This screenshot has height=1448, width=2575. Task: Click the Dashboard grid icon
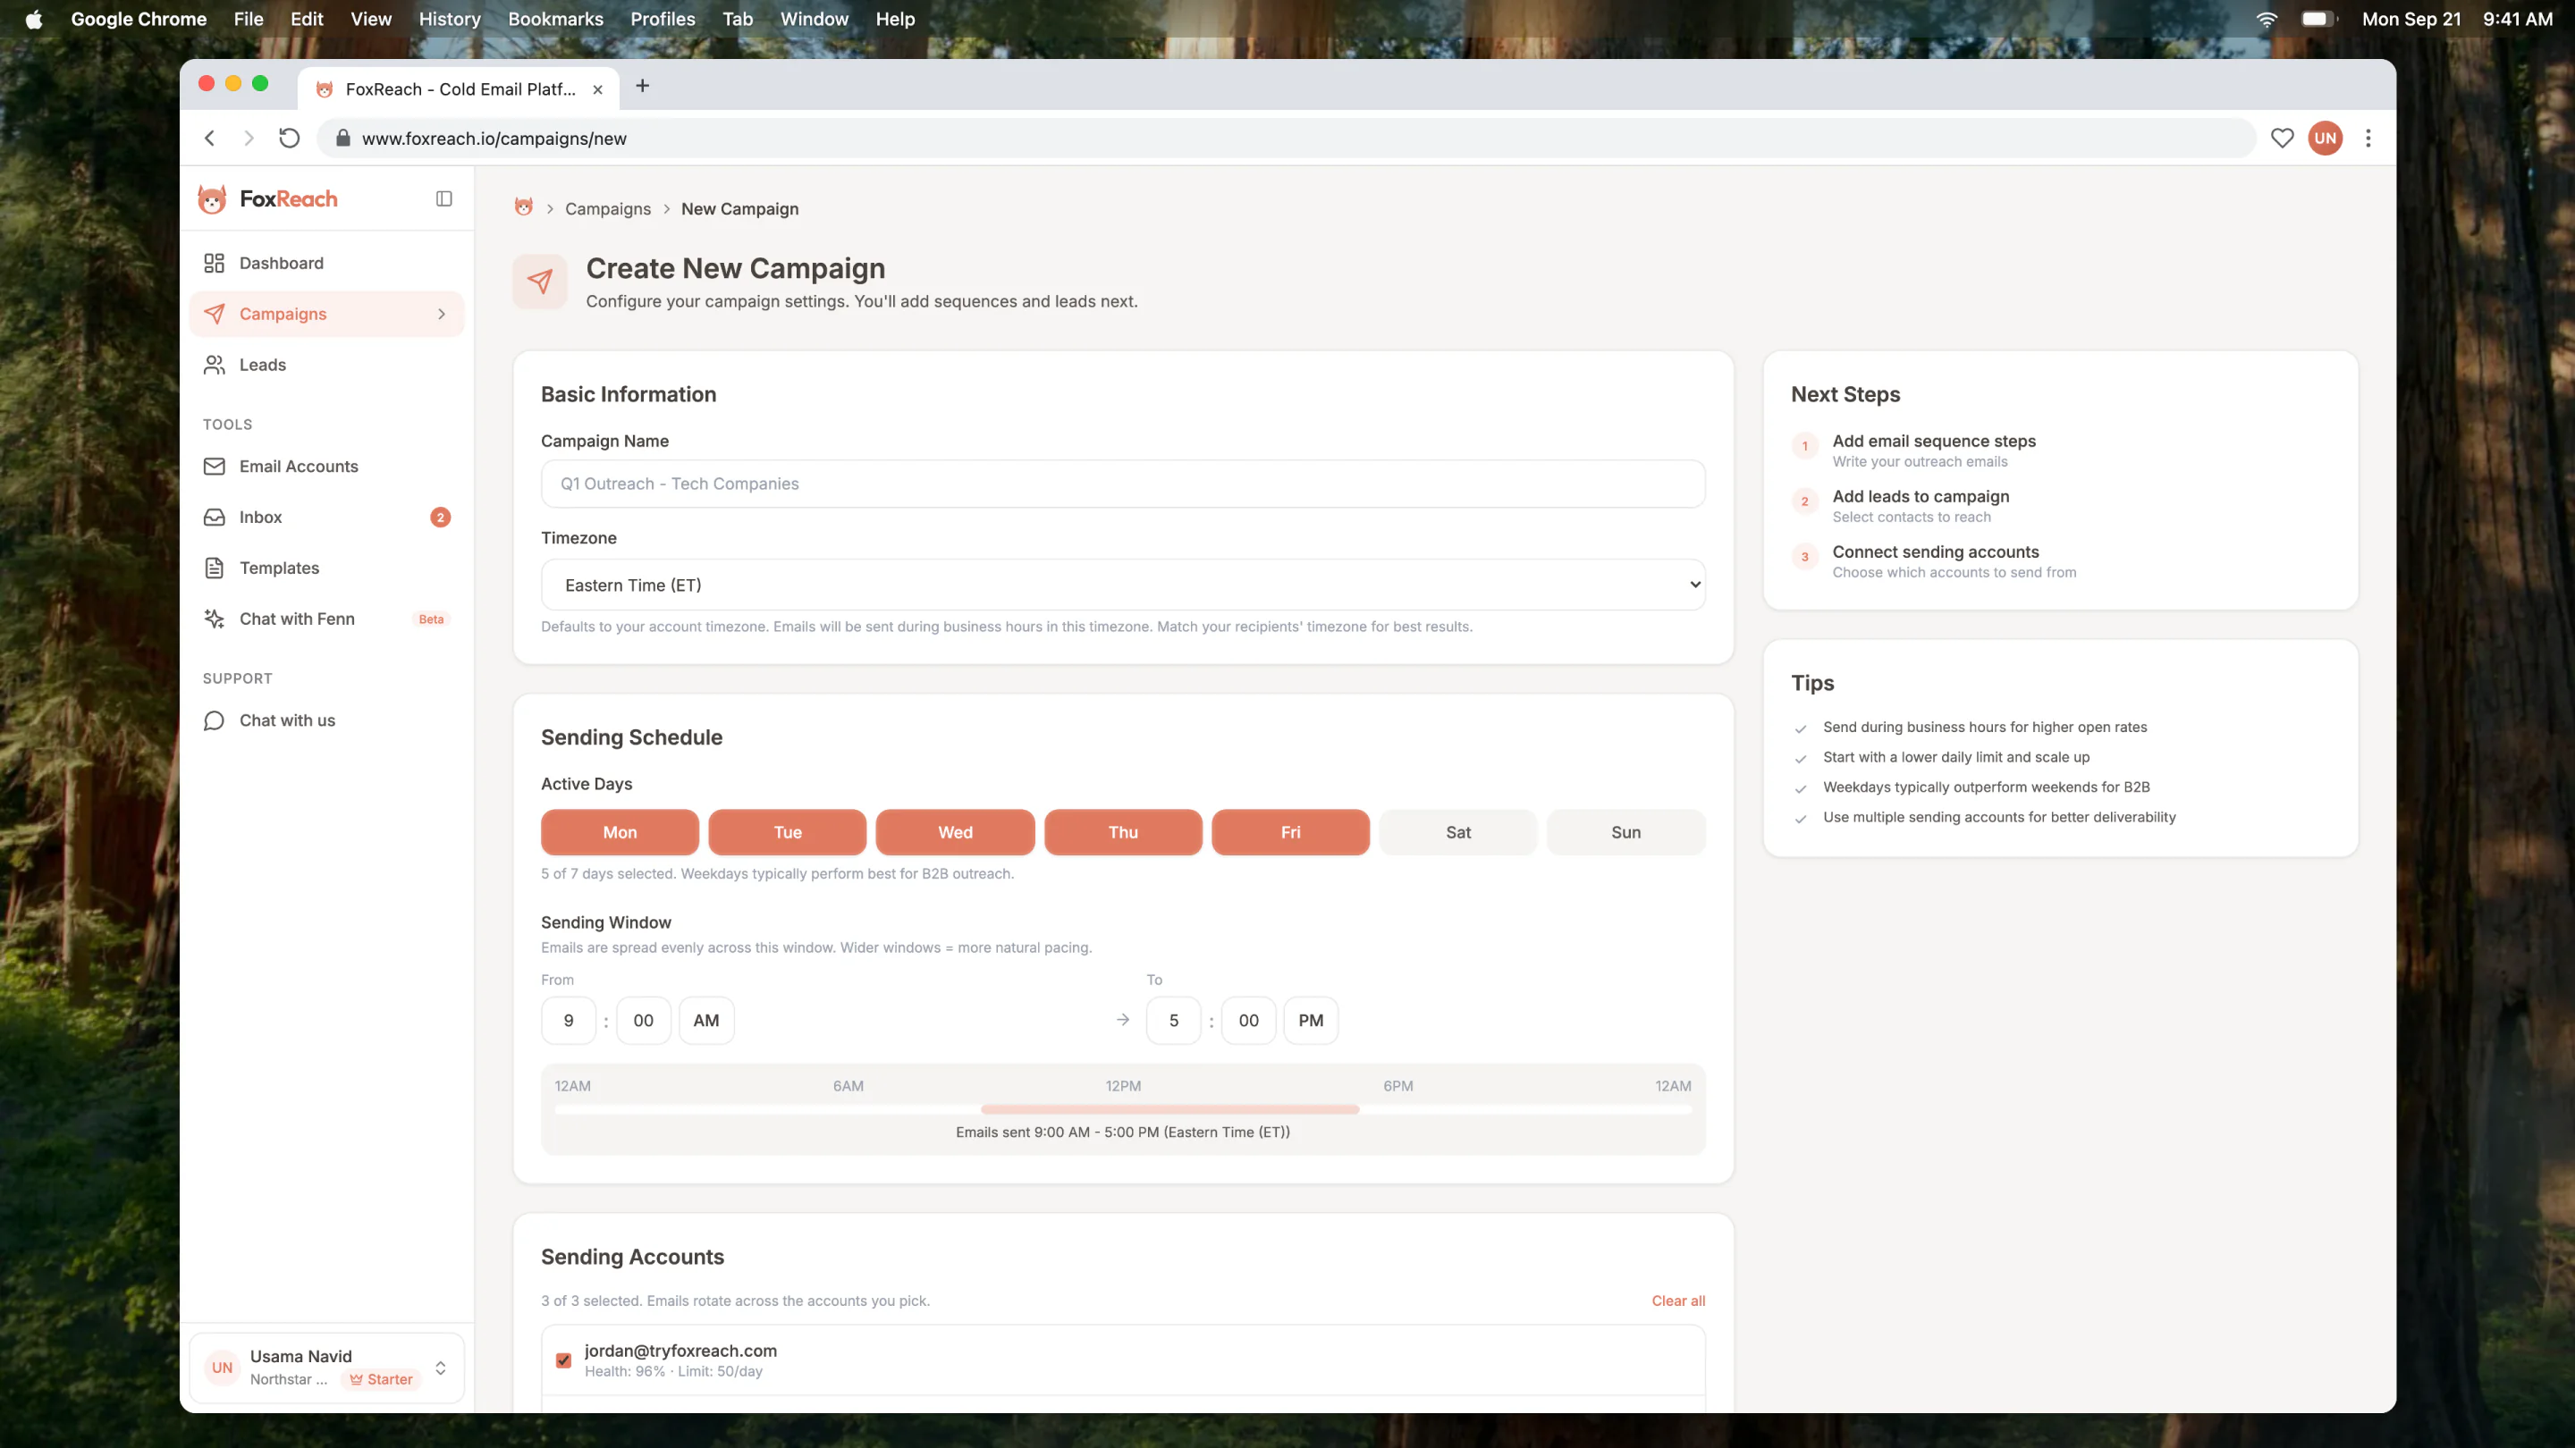[x=214, y=263]
